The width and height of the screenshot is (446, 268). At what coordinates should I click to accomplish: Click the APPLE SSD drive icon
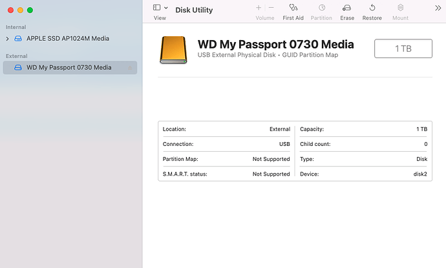(18, 38)
